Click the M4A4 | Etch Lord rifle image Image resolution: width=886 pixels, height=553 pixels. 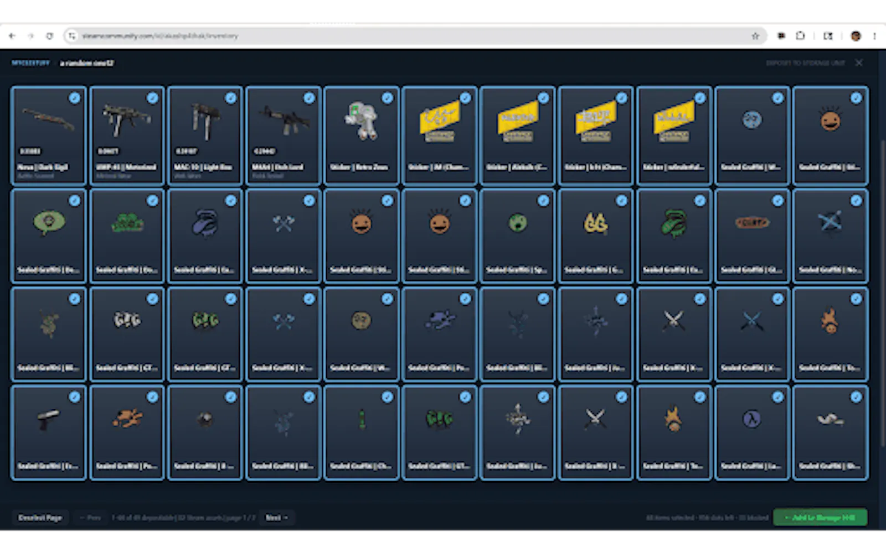pyautogui.click(x=283, y=120)
